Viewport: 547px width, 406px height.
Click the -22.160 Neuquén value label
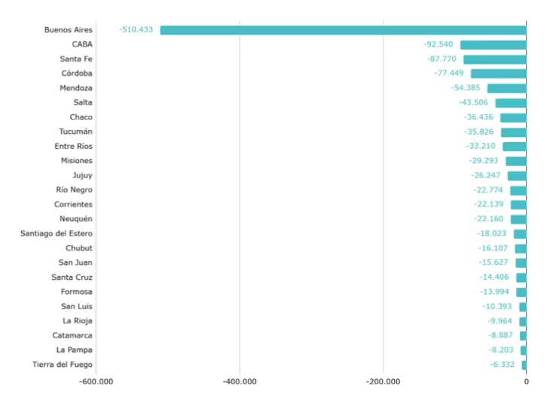(489, 219)
